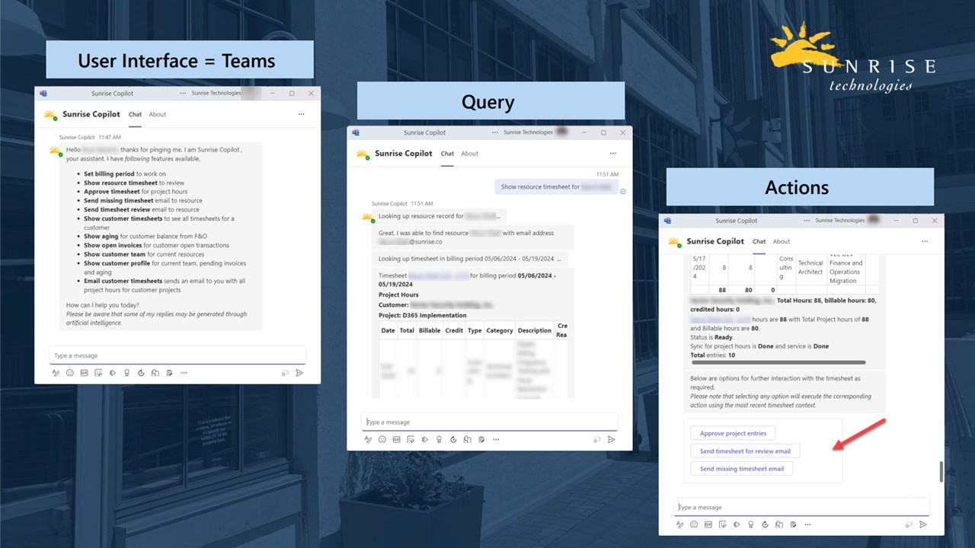Click 'Technical Architect' cell in Actions window table
The width and height of the screenshot is (975, 548).
coord(810,267)
